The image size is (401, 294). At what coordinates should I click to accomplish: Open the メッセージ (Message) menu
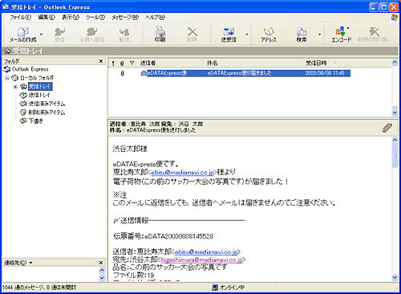pyautogui.click(x=125, y=17)
